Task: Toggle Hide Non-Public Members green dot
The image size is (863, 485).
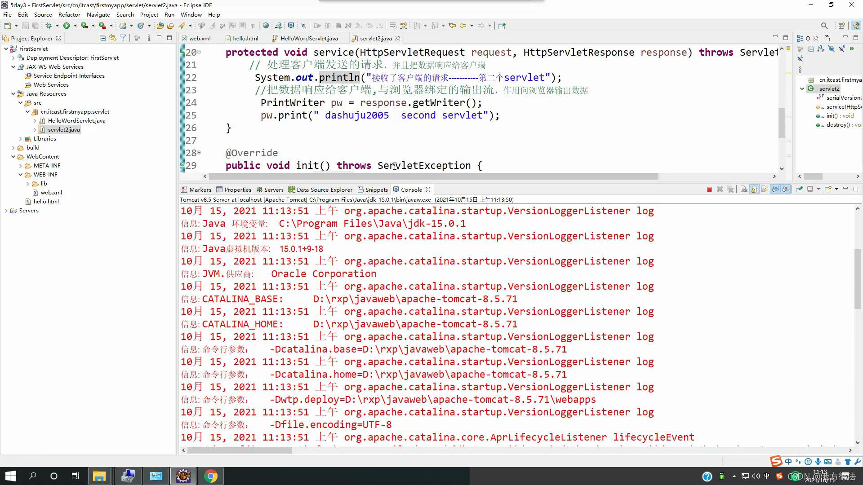Action: [x=852, y=48]
